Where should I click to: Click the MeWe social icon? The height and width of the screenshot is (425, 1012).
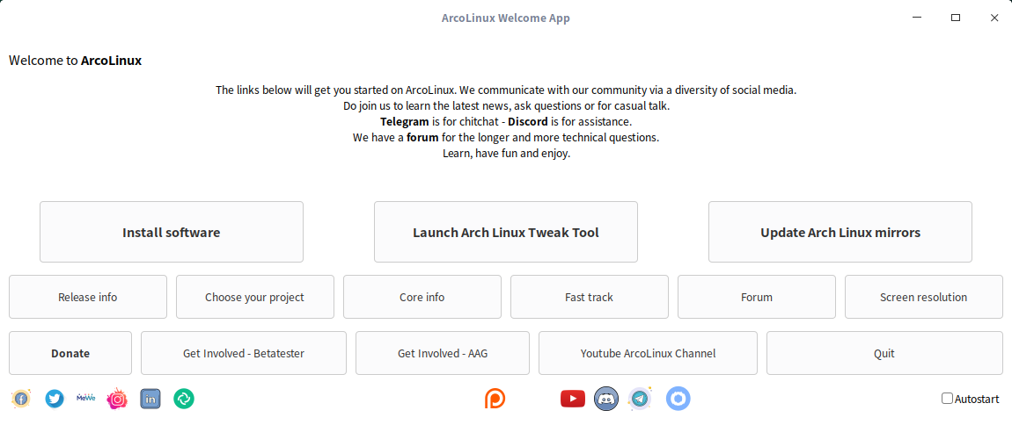pyautogui.click(x=86, y=399)
